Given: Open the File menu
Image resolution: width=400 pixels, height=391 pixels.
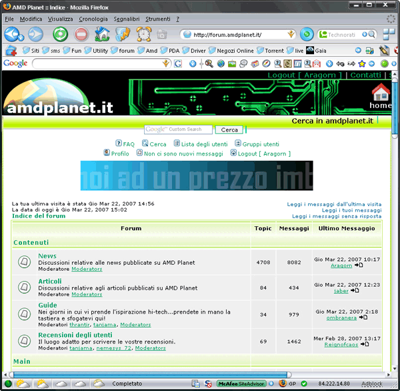Looking at the screenshot, I should click(9, 19).
